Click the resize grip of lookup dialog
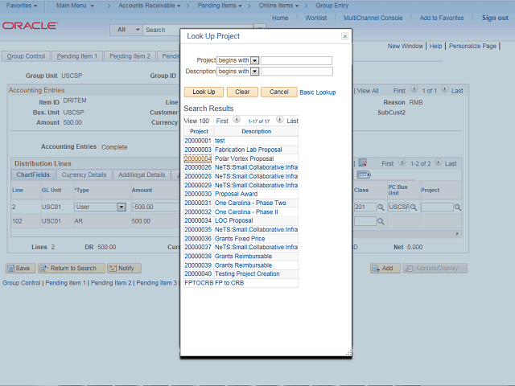Screen dimensions: 515x386 click(348, 353)
